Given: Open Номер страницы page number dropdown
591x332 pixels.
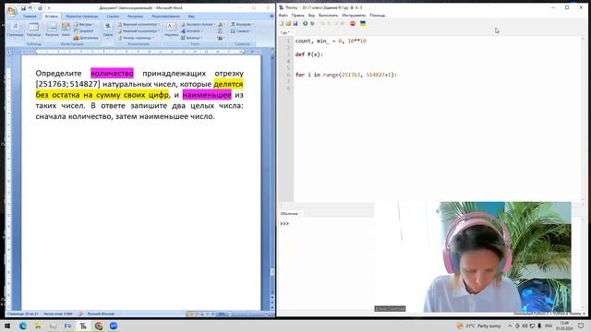Looking at the screenshot, I should pyautogui.click(x=136, y=38).
